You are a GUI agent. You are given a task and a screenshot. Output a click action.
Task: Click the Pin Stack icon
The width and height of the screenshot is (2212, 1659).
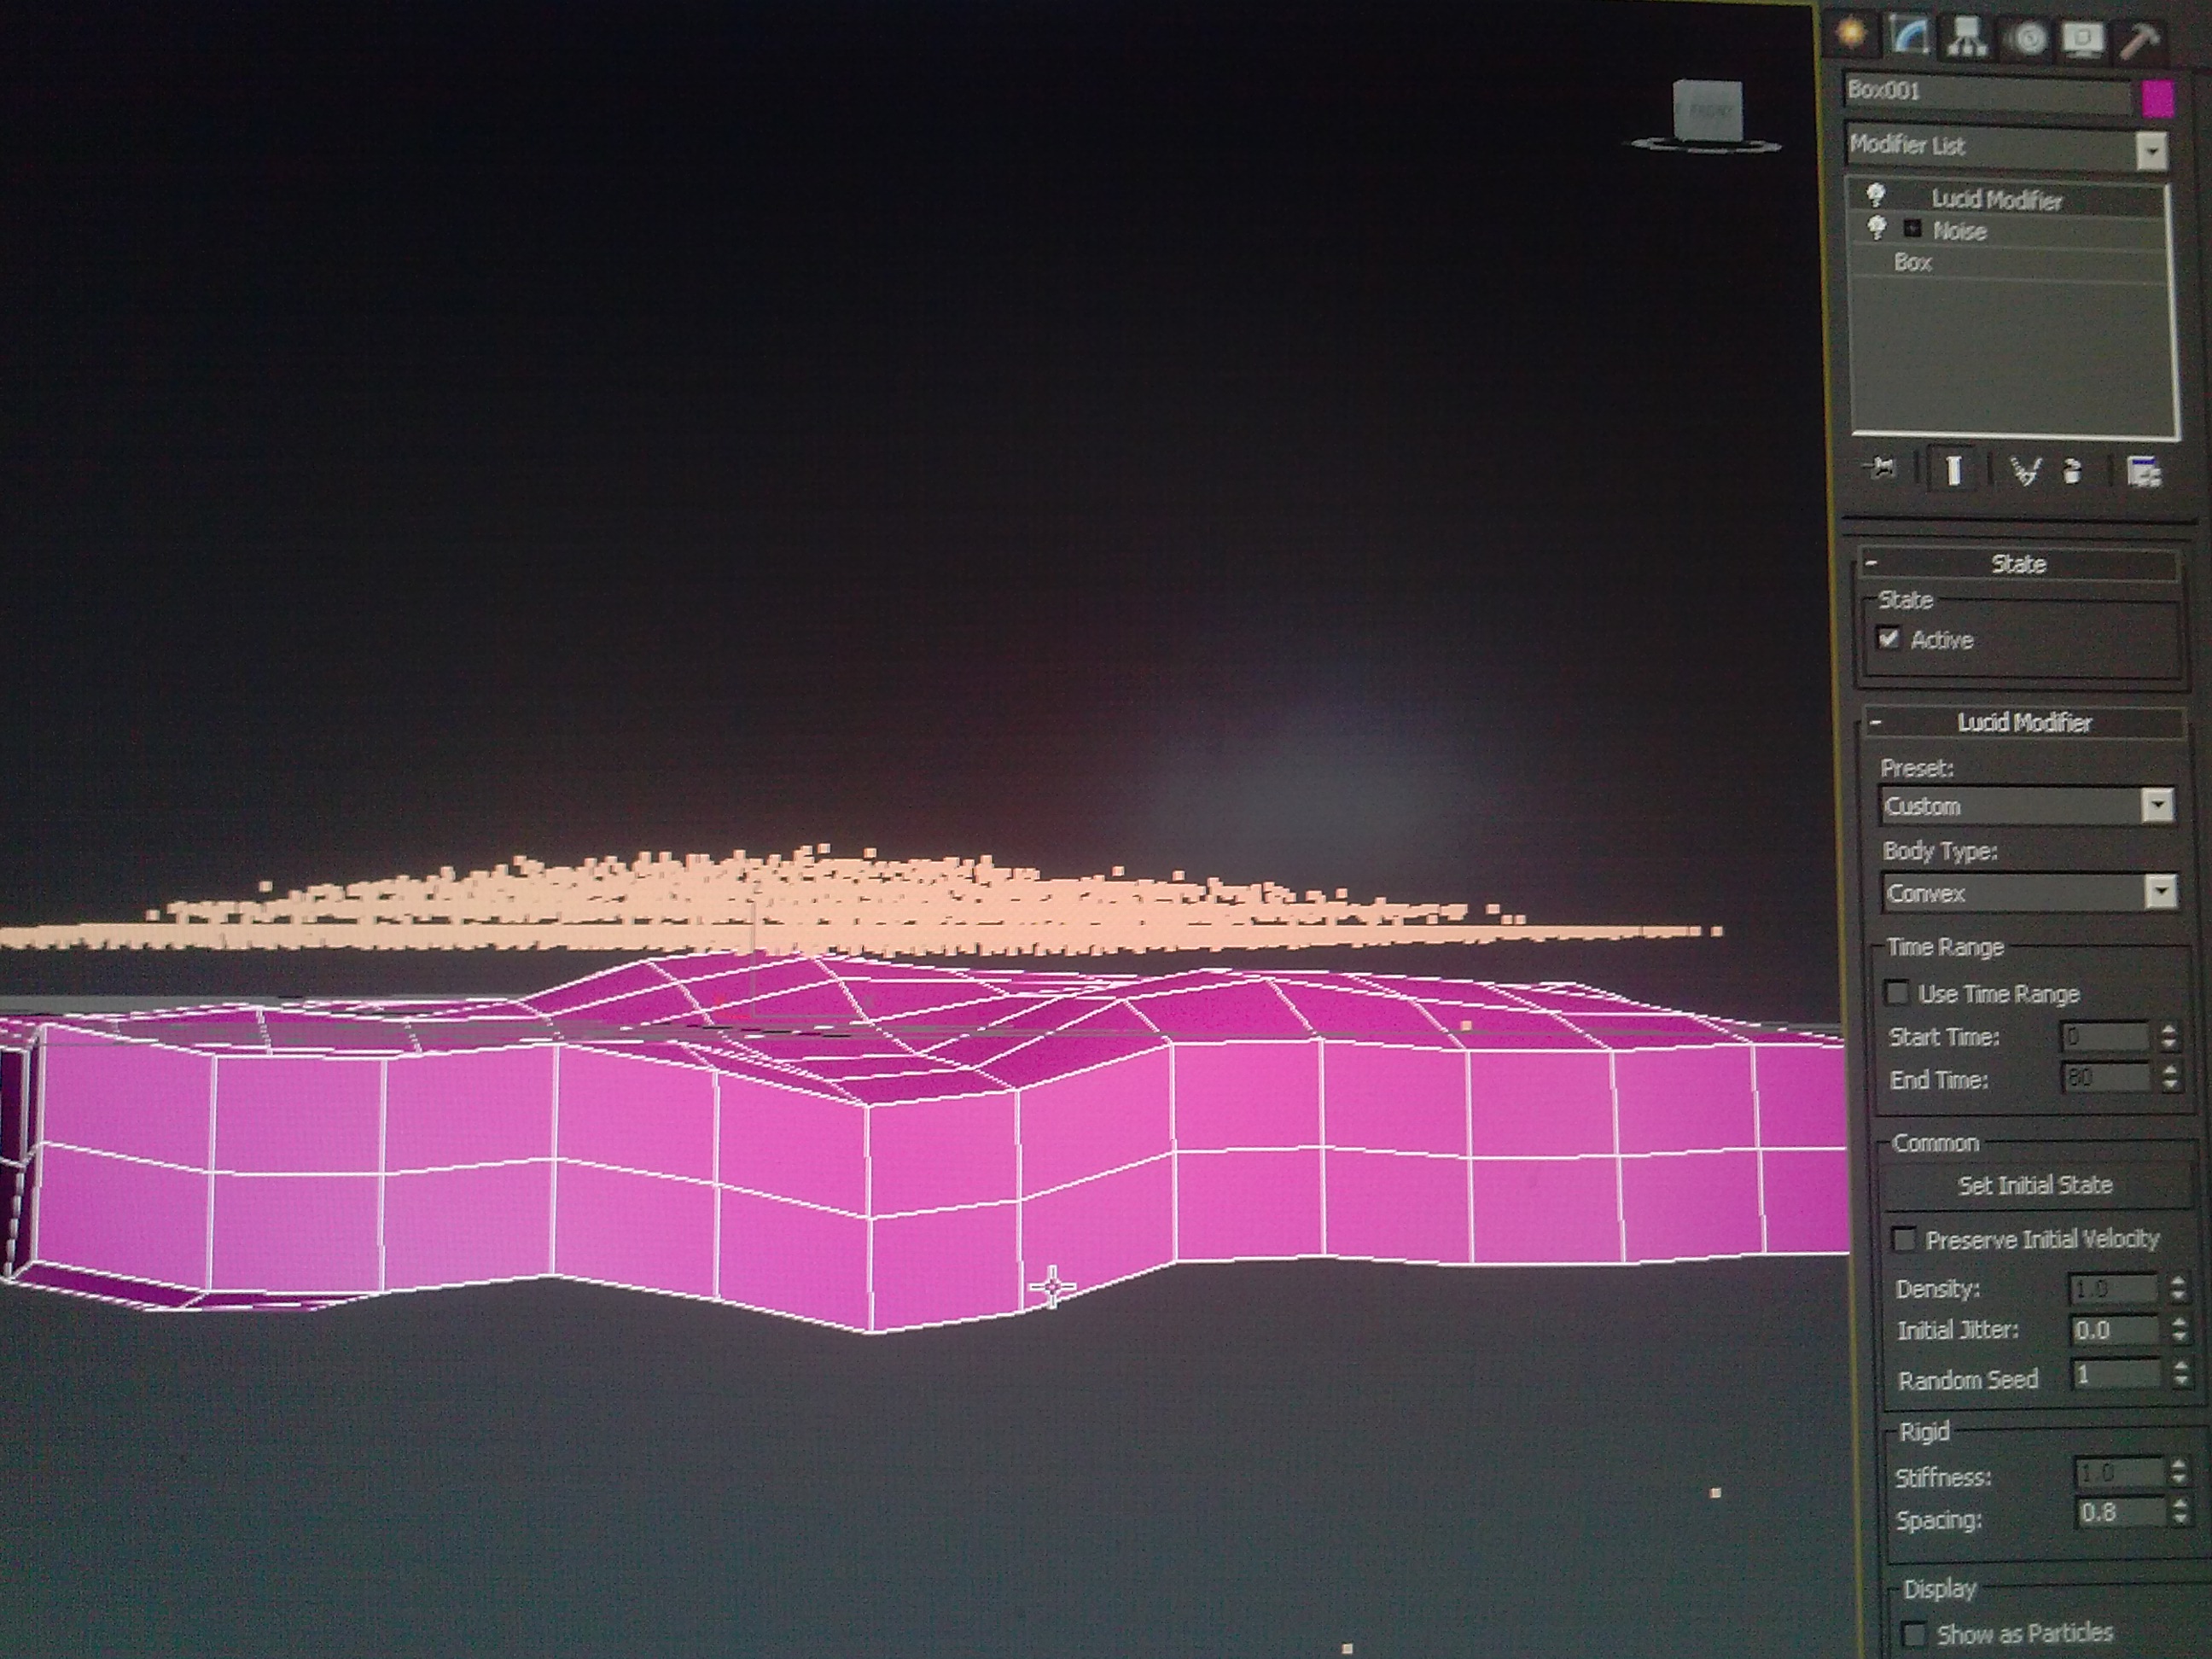pyautogui.click(x=1882, y=468)
